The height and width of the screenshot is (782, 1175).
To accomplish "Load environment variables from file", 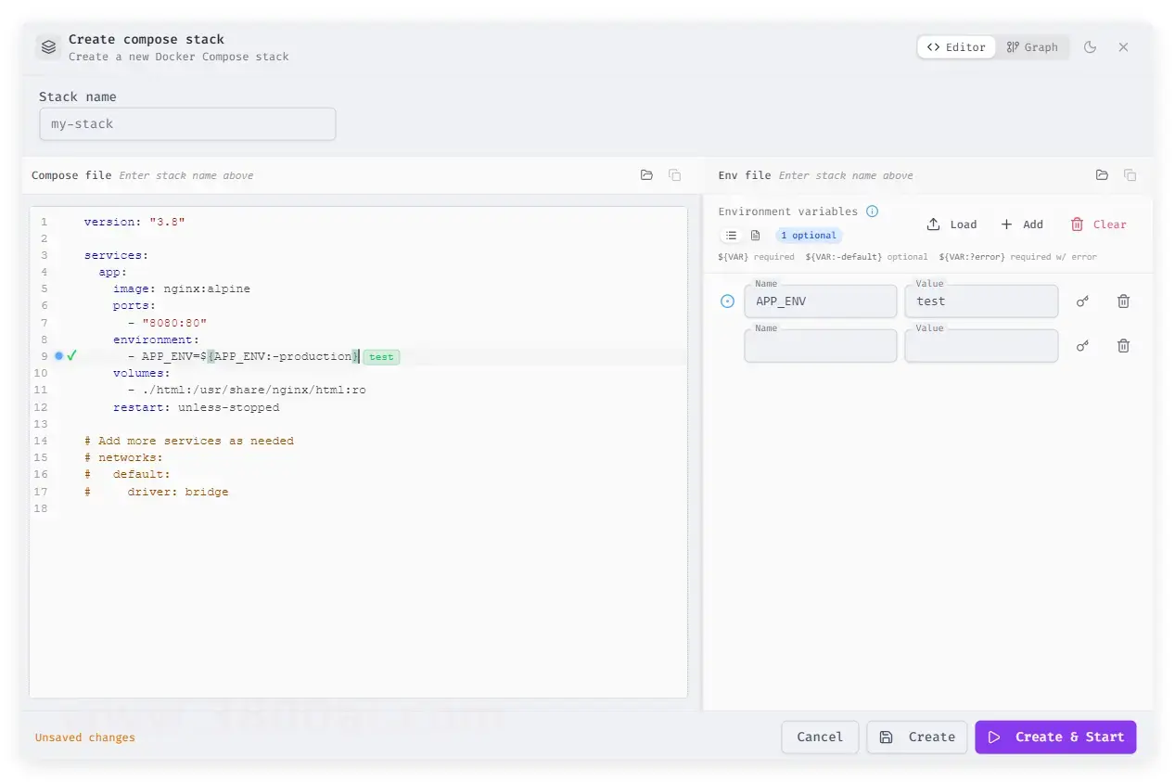I will (951, 224).
